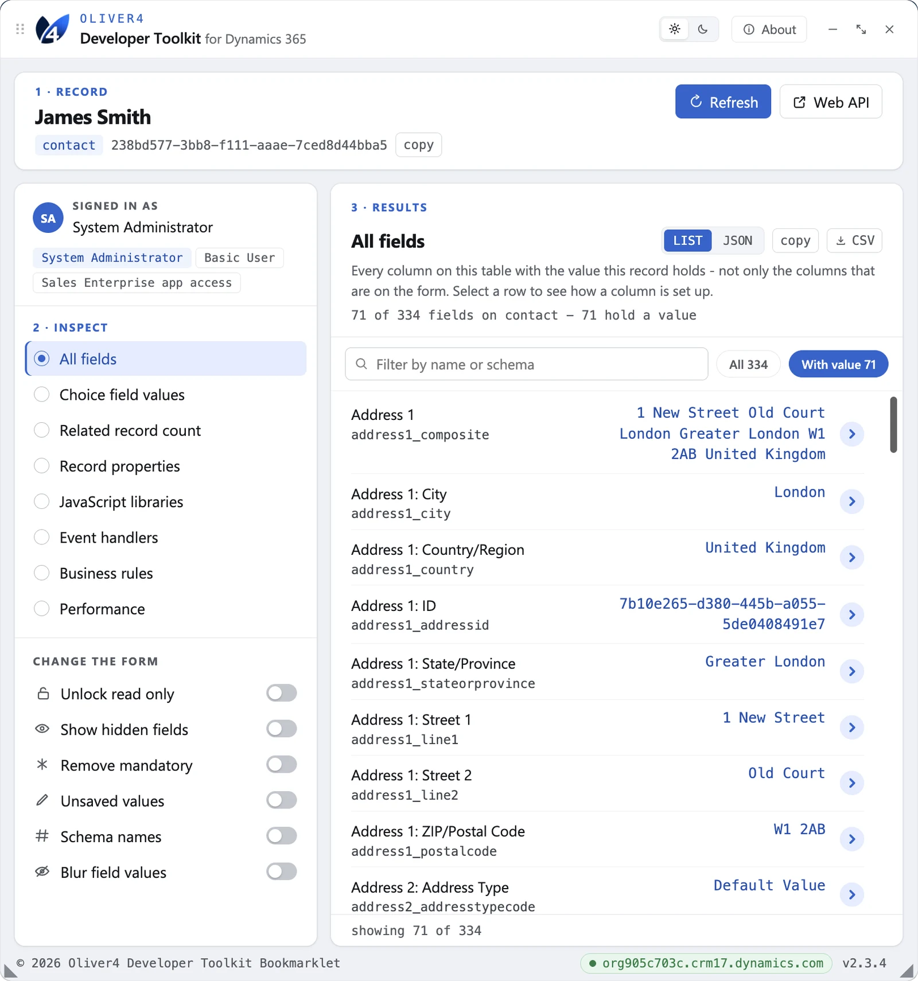The width and height of the screenshot is (918, 981).
Task: Open Address 1: Country/Region details chevron
Action: point(852,557)
